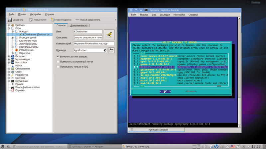Clear the Команда field with clear icon

point(105,50)
